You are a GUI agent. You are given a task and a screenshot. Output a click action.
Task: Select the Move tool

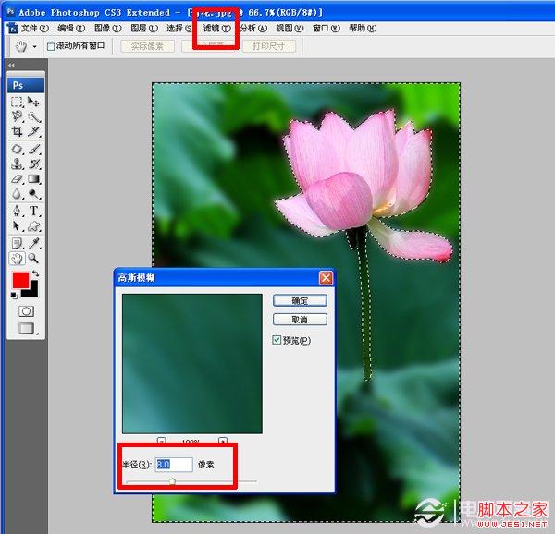(33, 103)
